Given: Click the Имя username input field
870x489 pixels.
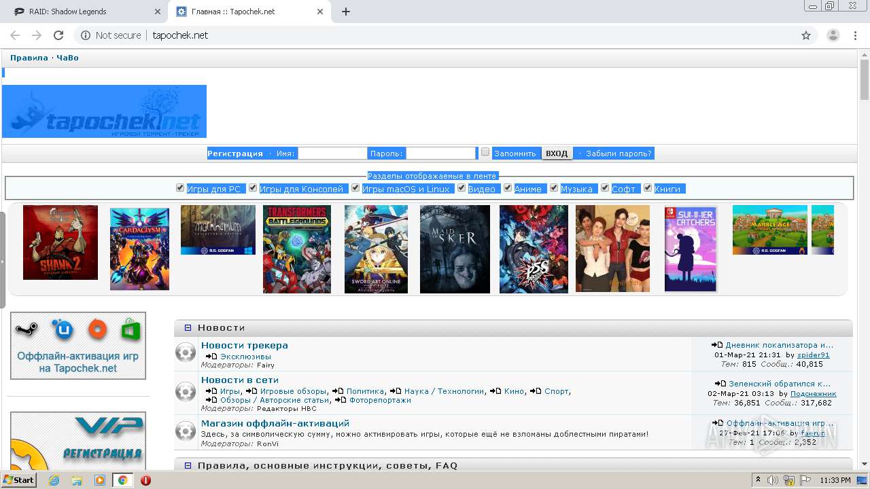Looking at the screenshot, I should [332, 153].
